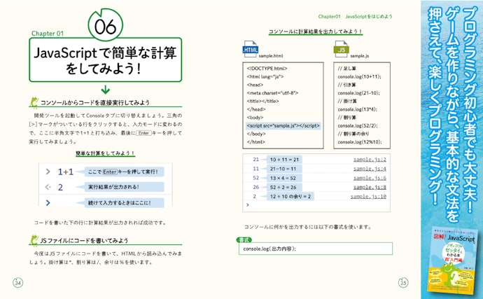
Task: Click the console.log(出力内容); syntax box
Action: coord(316,249)
